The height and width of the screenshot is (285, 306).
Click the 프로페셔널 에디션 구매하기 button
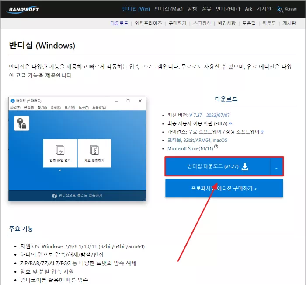[224, 188]
